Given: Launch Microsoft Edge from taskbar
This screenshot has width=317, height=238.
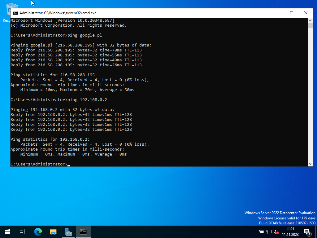Looking at the screenshot, I should 38,232.
